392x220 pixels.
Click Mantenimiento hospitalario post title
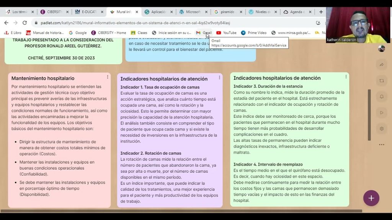[x=43, y=78]
